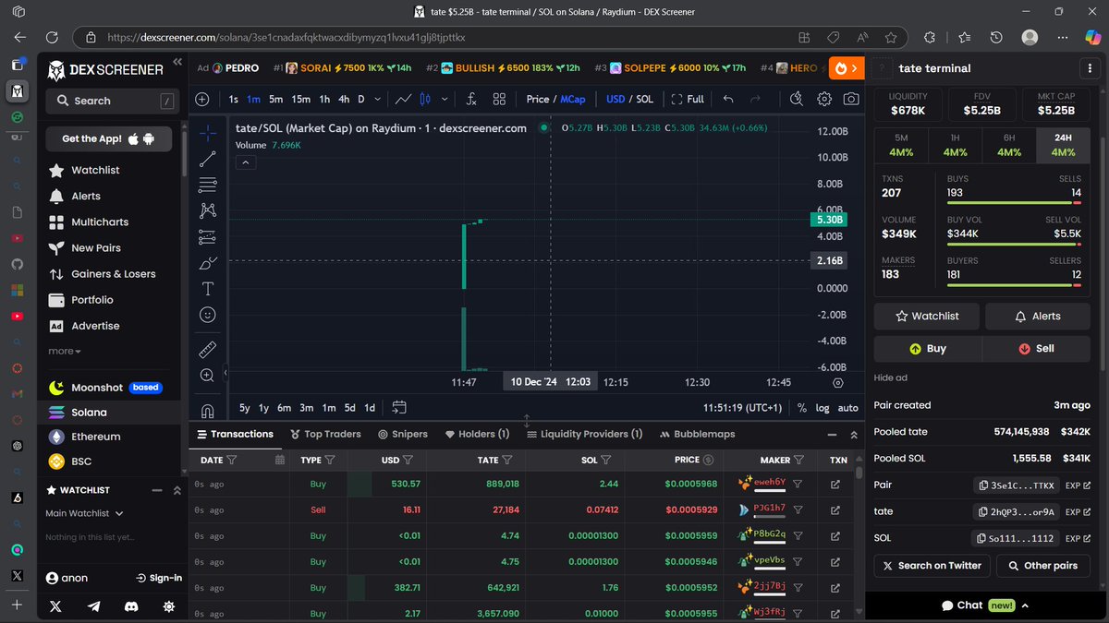The image size is (1109, 623).
Task: Collapse the chart legend chevron
Action: pos(246,162)
